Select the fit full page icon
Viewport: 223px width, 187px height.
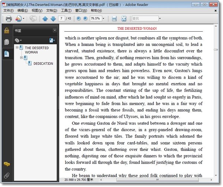coord(124,19)
